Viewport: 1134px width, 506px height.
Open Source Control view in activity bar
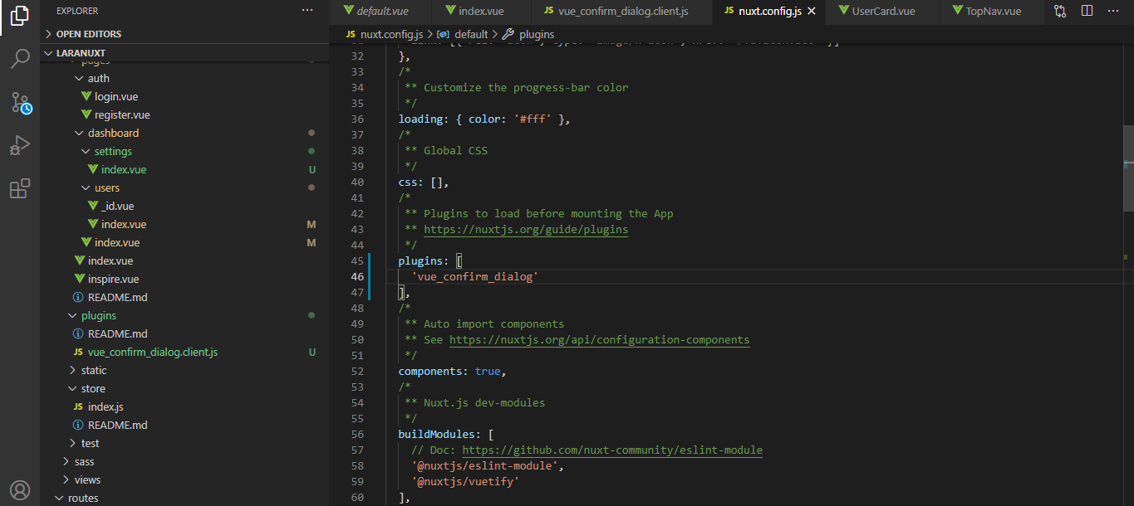point(20,103)
